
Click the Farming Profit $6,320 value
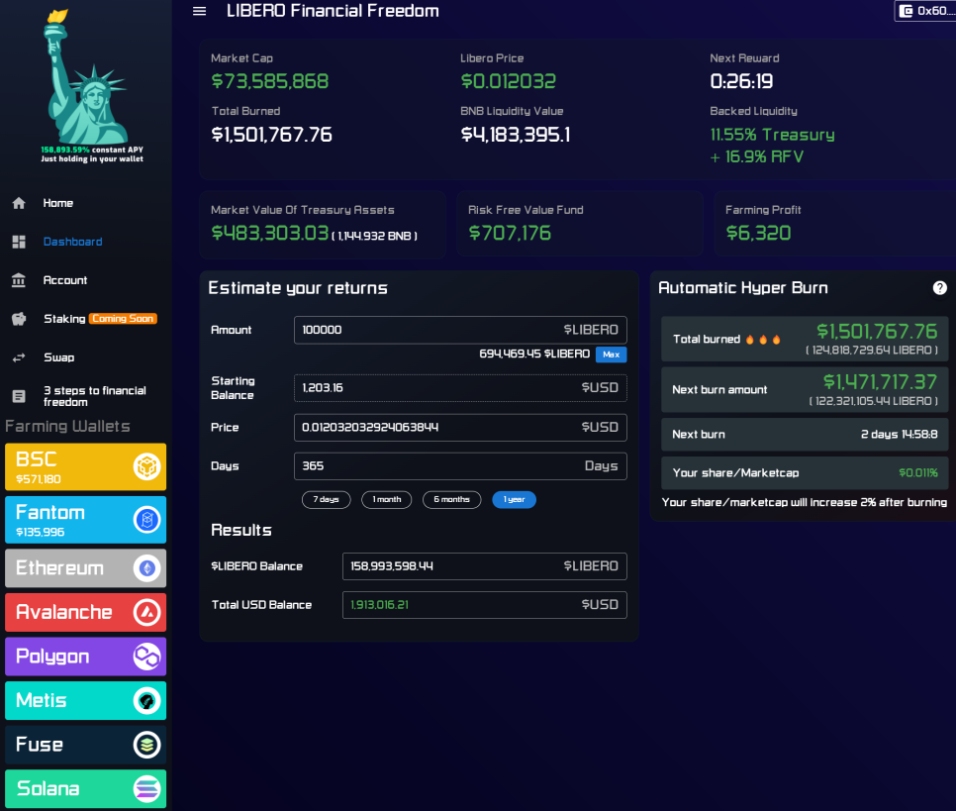758,233
